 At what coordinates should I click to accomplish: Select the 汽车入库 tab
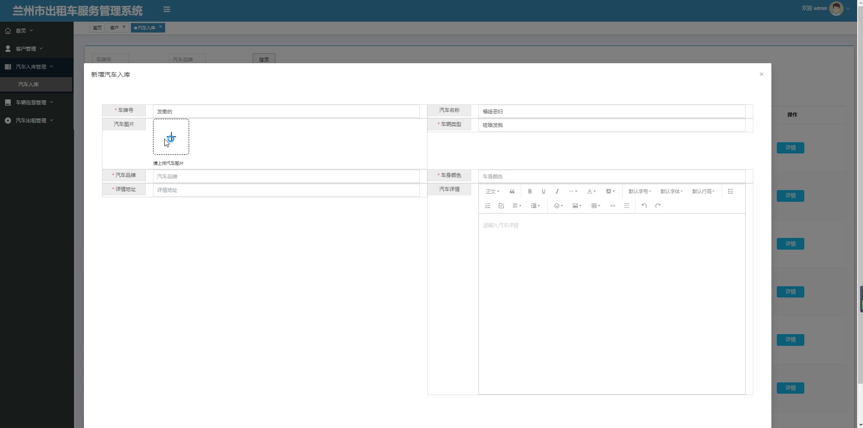click(x=146, y=28)
